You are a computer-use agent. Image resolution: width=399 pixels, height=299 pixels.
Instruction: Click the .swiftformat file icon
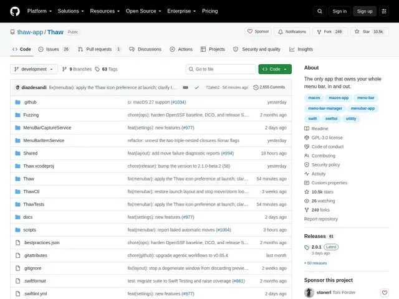[17, 281]
